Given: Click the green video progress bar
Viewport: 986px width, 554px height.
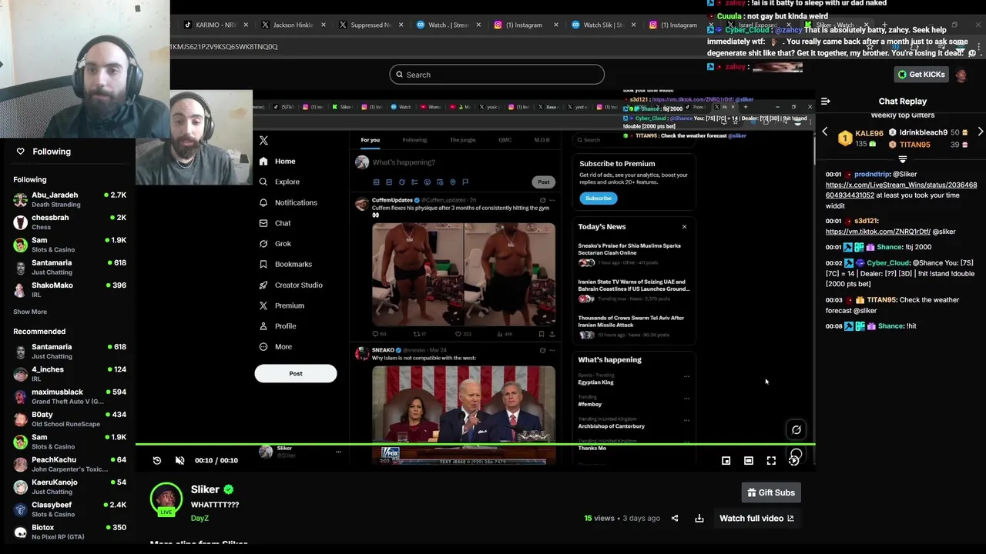Looking at the screenshot, I should [x=475, y=445].
